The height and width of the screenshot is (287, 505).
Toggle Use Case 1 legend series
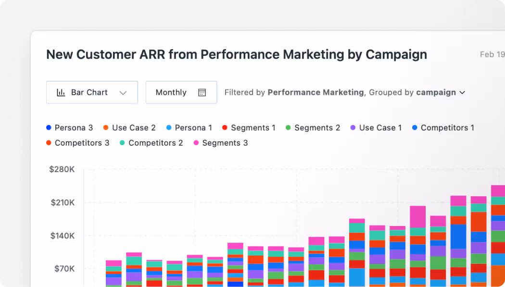(x=376, y=128)
